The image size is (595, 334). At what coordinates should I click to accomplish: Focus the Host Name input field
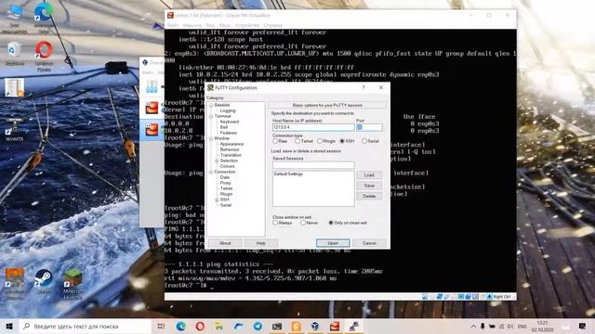click(313, 127)
